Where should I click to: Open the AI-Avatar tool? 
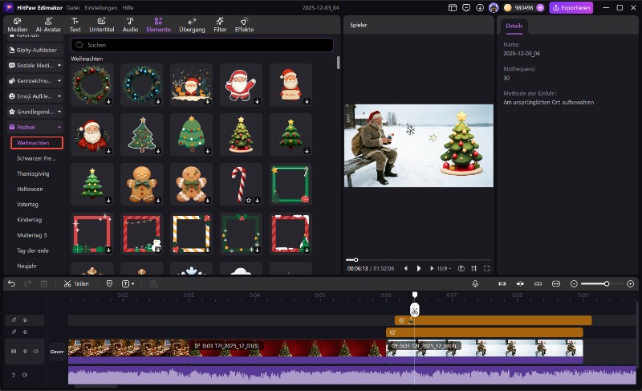click(47, 23)
